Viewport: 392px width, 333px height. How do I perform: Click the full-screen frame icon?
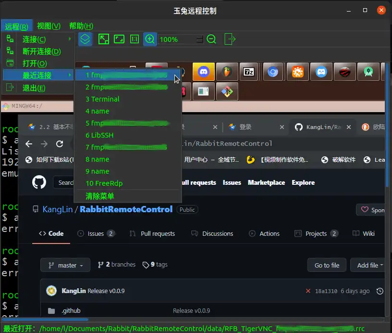[x=119, y=39]
